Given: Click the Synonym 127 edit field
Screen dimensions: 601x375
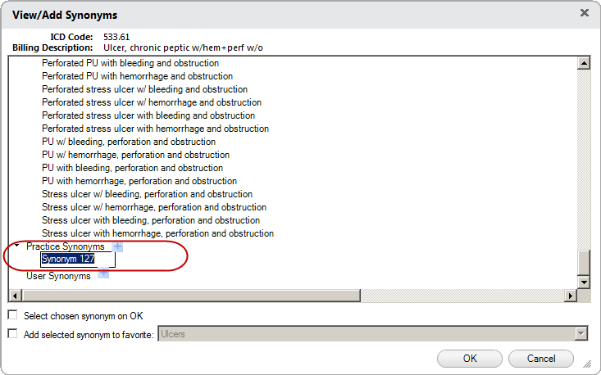Looking at the screenshot, I should point(78,259).
